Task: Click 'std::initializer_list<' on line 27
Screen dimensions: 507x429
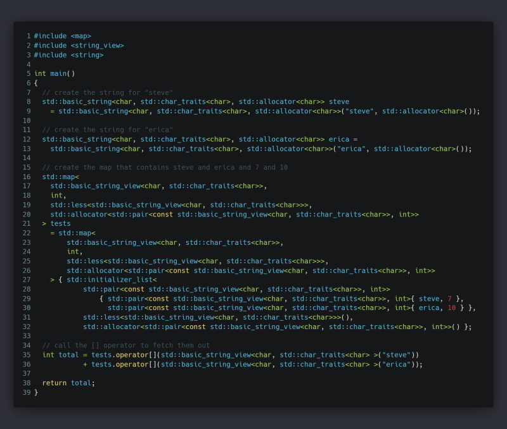Action: [x=112, y=280]
